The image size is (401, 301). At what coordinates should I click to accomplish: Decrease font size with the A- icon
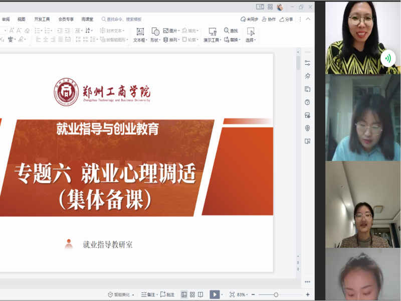click(19, 31)
